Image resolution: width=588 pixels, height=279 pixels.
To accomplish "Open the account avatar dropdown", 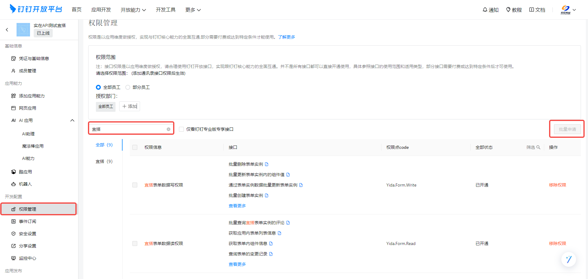I will 568,10.
